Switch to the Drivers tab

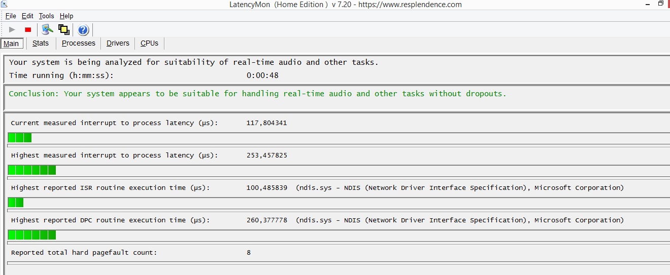[118, 43]
